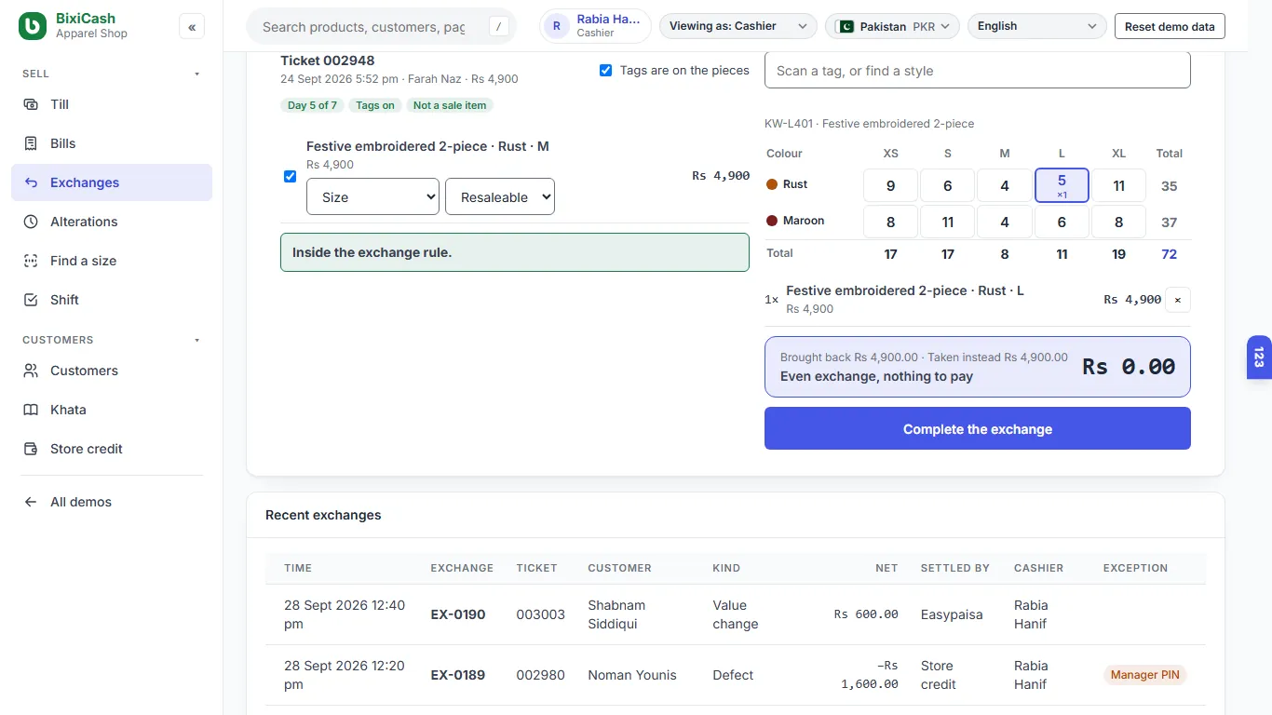
Task: Click the scan a tag or find style field
Action: [978, 71]
